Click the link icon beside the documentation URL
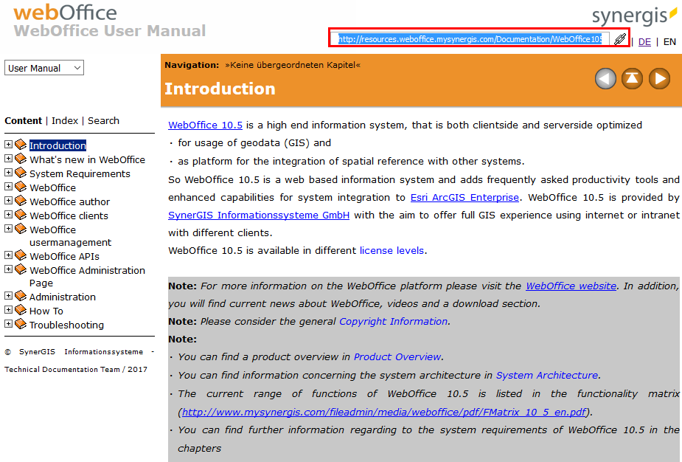This screenshot has width=682, height=462. [619, 38]
